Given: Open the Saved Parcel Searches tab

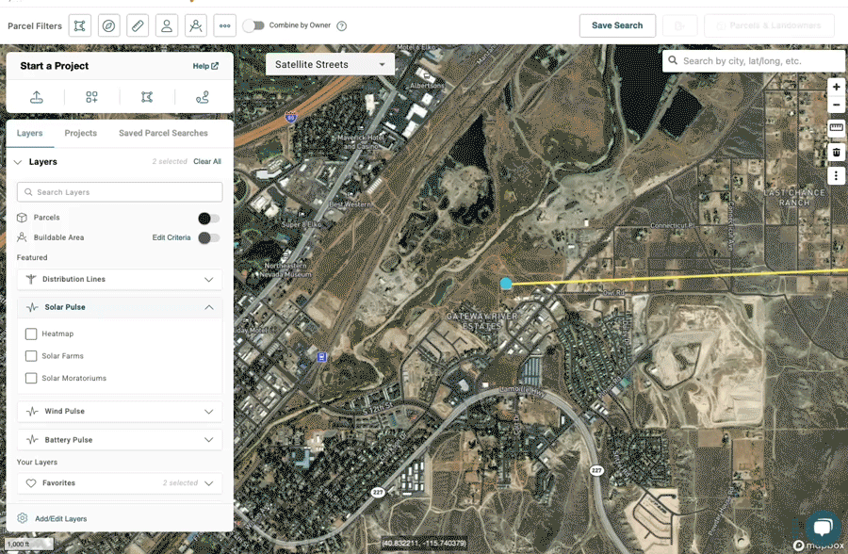Looking at the screenshot, I should [165, 133].
